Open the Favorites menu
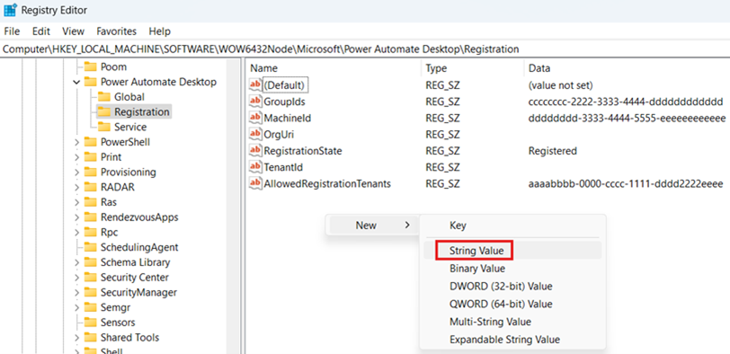This screenshot has height=354, width=730. pyautogui.click(x=116, y=31)
